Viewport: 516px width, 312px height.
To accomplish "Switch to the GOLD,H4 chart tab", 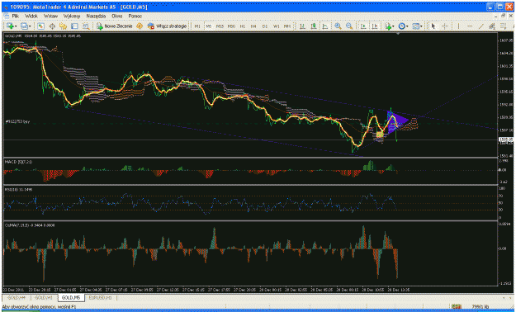I will [17, 297].
